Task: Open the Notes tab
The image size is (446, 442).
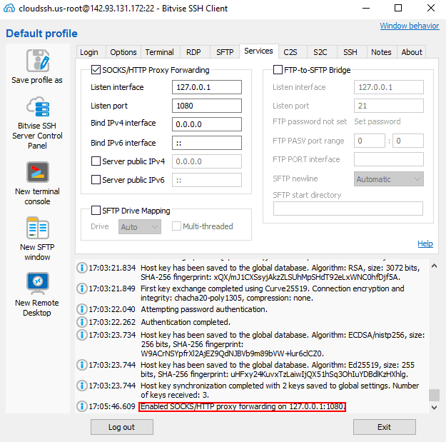Action: pos(381,52)
